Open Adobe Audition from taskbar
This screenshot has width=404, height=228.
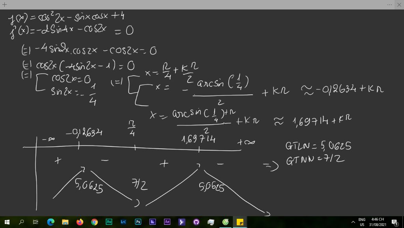click(x=109, y=222)
